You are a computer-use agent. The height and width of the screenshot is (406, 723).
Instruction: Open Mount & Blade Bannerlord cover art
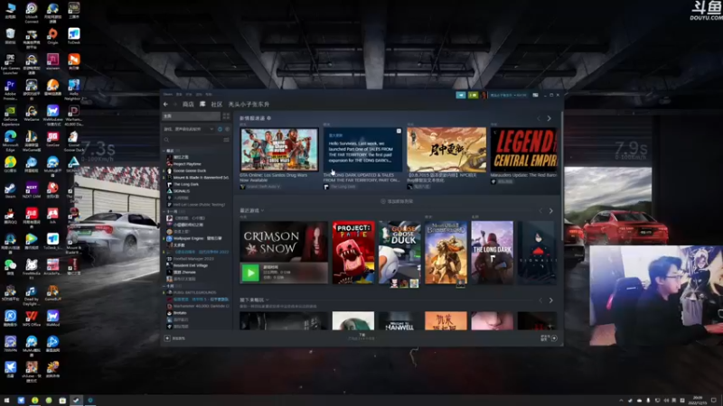click(x=446, y=253)
